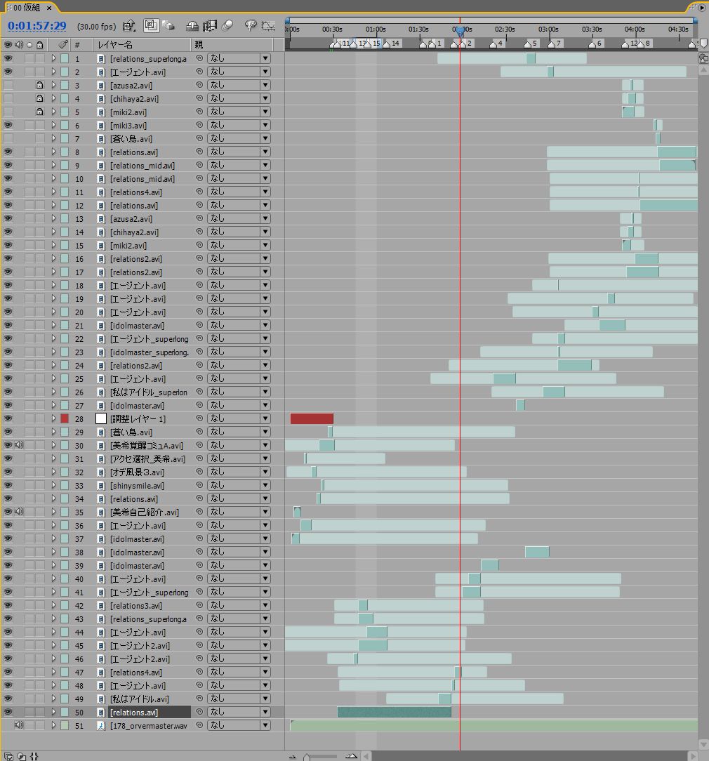Image resolution: width=709 pixels, height=761 pixels.
Task: Click the current timecode 0:01:57:29
Action: click(37, 26)
